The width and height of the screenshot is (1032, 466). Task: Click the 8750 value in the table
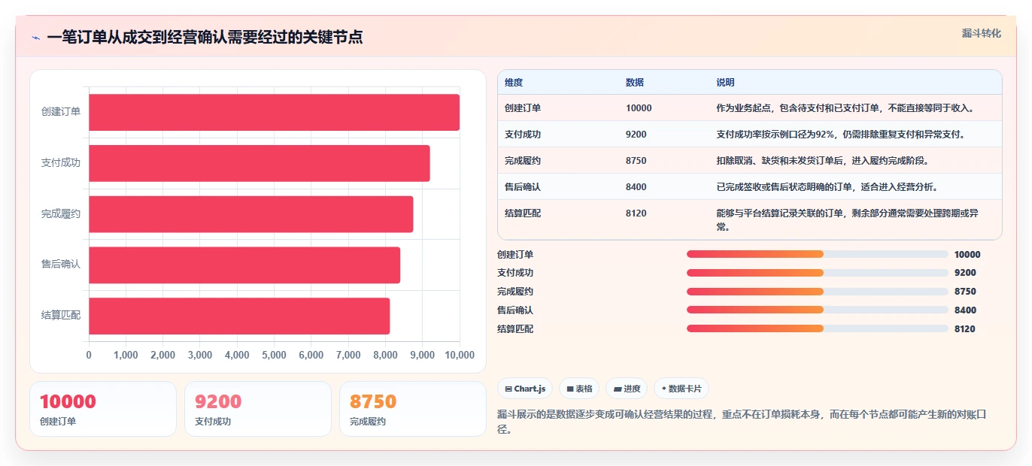coord(636,161)
